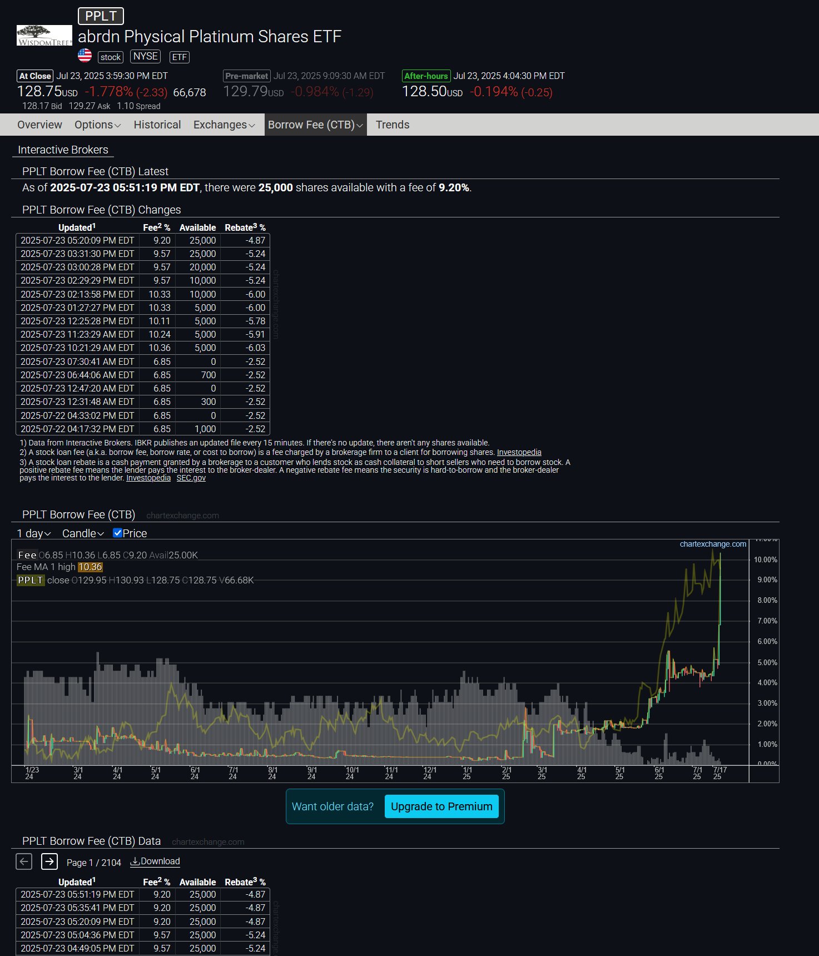Screen dimensions: 819x956
Task: Open the Historical tab
Action: pyautogui.click(x=157, y=125)
